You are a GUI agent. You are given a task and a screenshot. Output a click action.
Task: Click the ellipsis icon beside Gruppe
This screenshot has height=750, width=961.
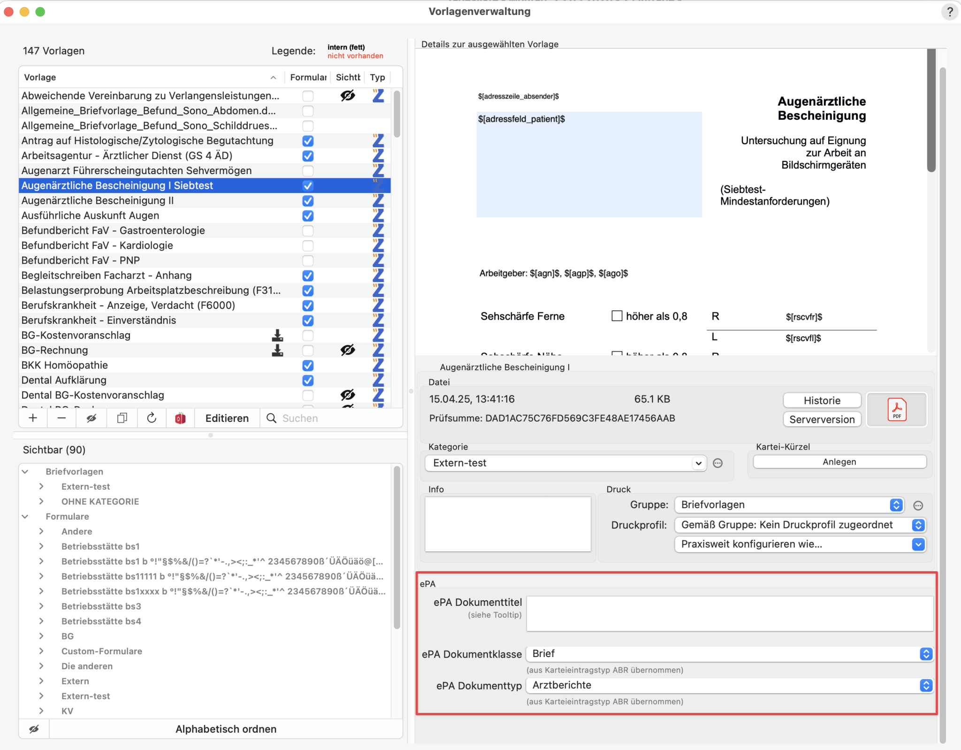(x=918, y=505)
